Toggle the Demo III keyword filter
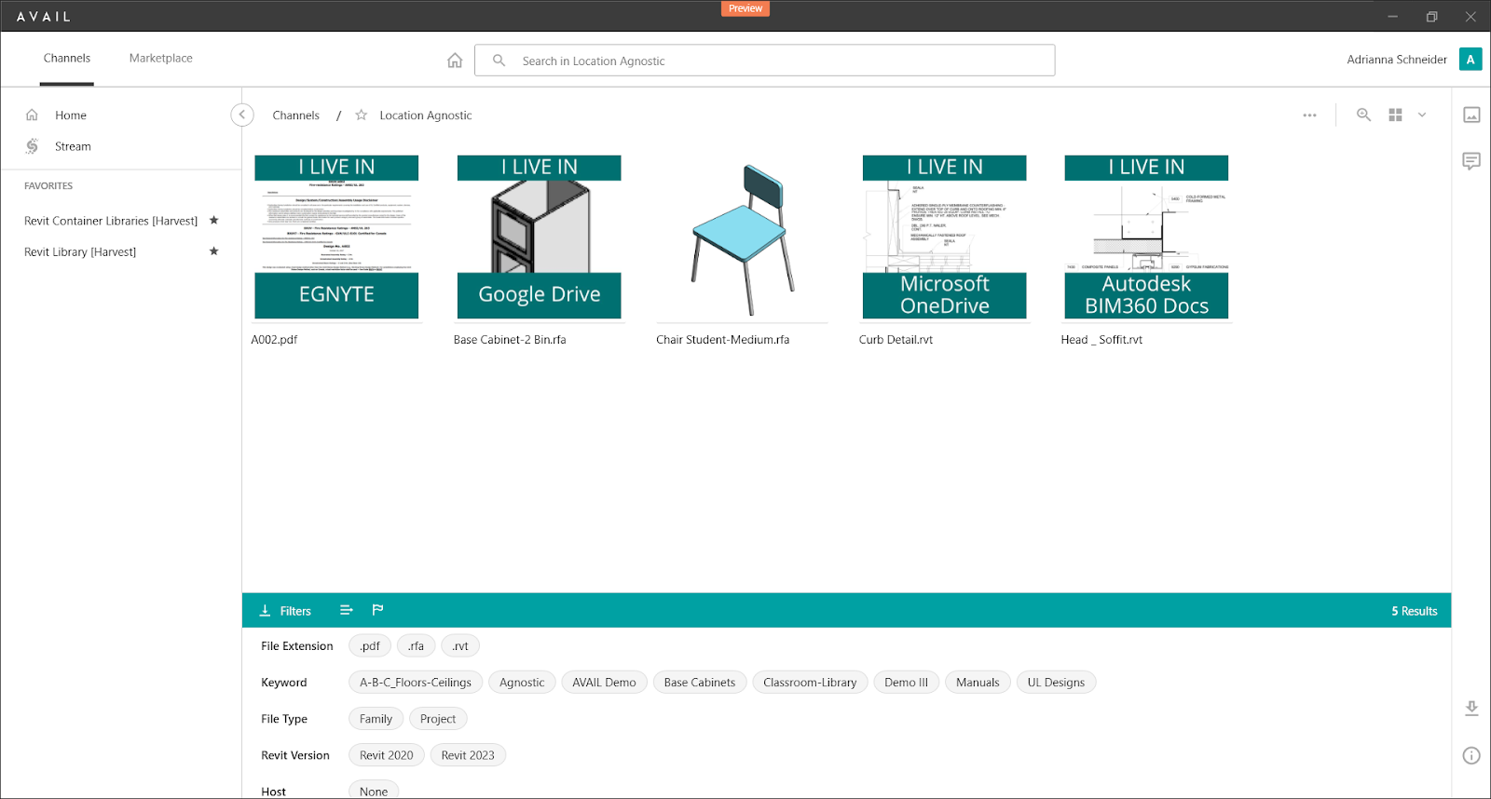This screenshot has width=1491, height=799. [x=906, y=683]
